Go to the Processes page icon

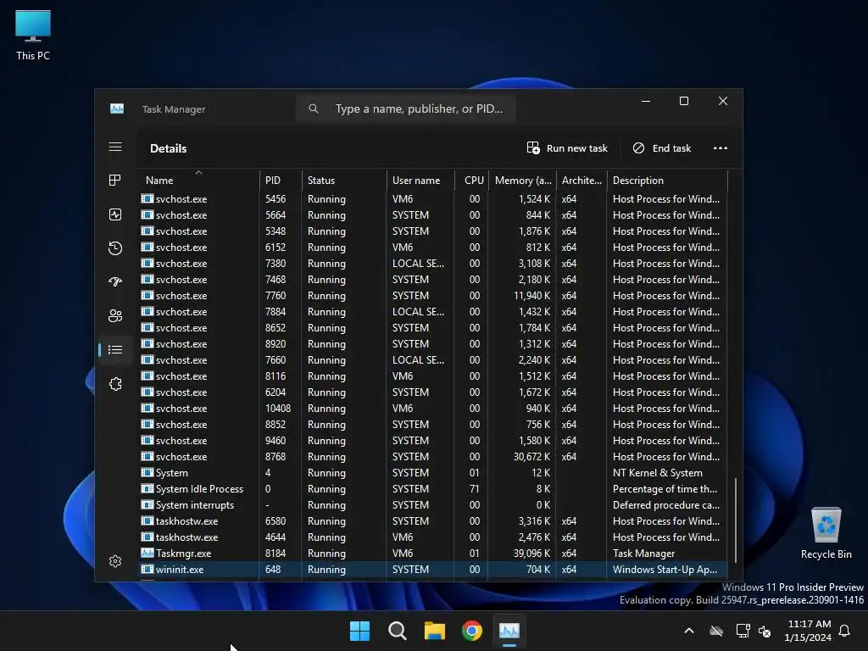tap(115, 181)
